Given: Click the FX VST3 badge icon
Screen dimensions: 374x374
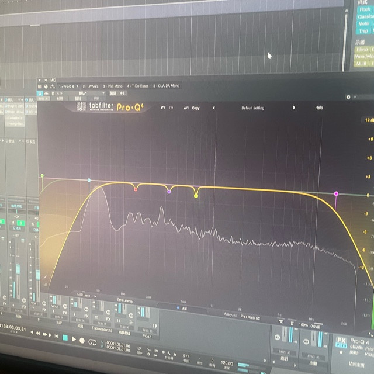Looking at the screenshot, I should coord(341,342).
